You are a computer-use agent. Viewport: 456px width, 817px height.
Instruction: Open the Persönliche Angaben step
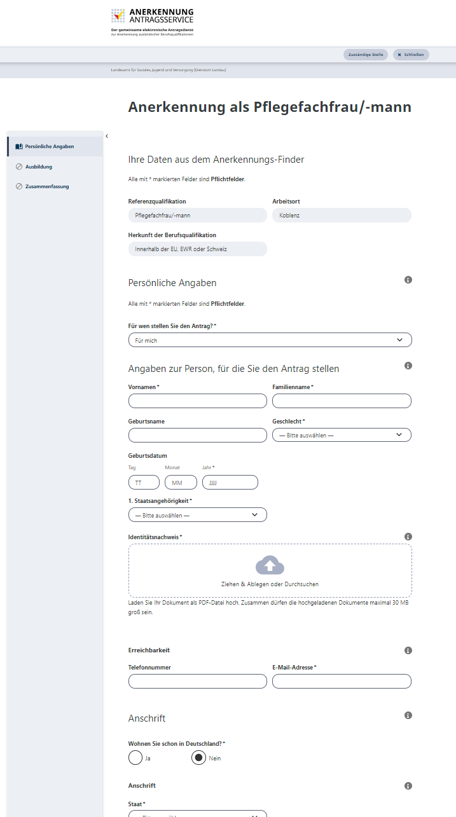coord(55,146)
